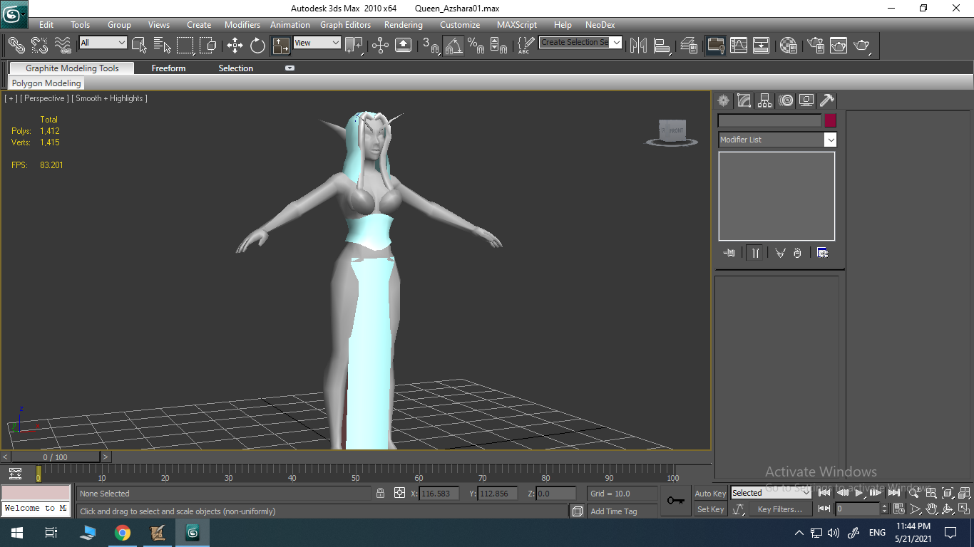This screenshot has height=547, width=974.
Task: Open the viewport plus options menu
Action: (11, 98)
